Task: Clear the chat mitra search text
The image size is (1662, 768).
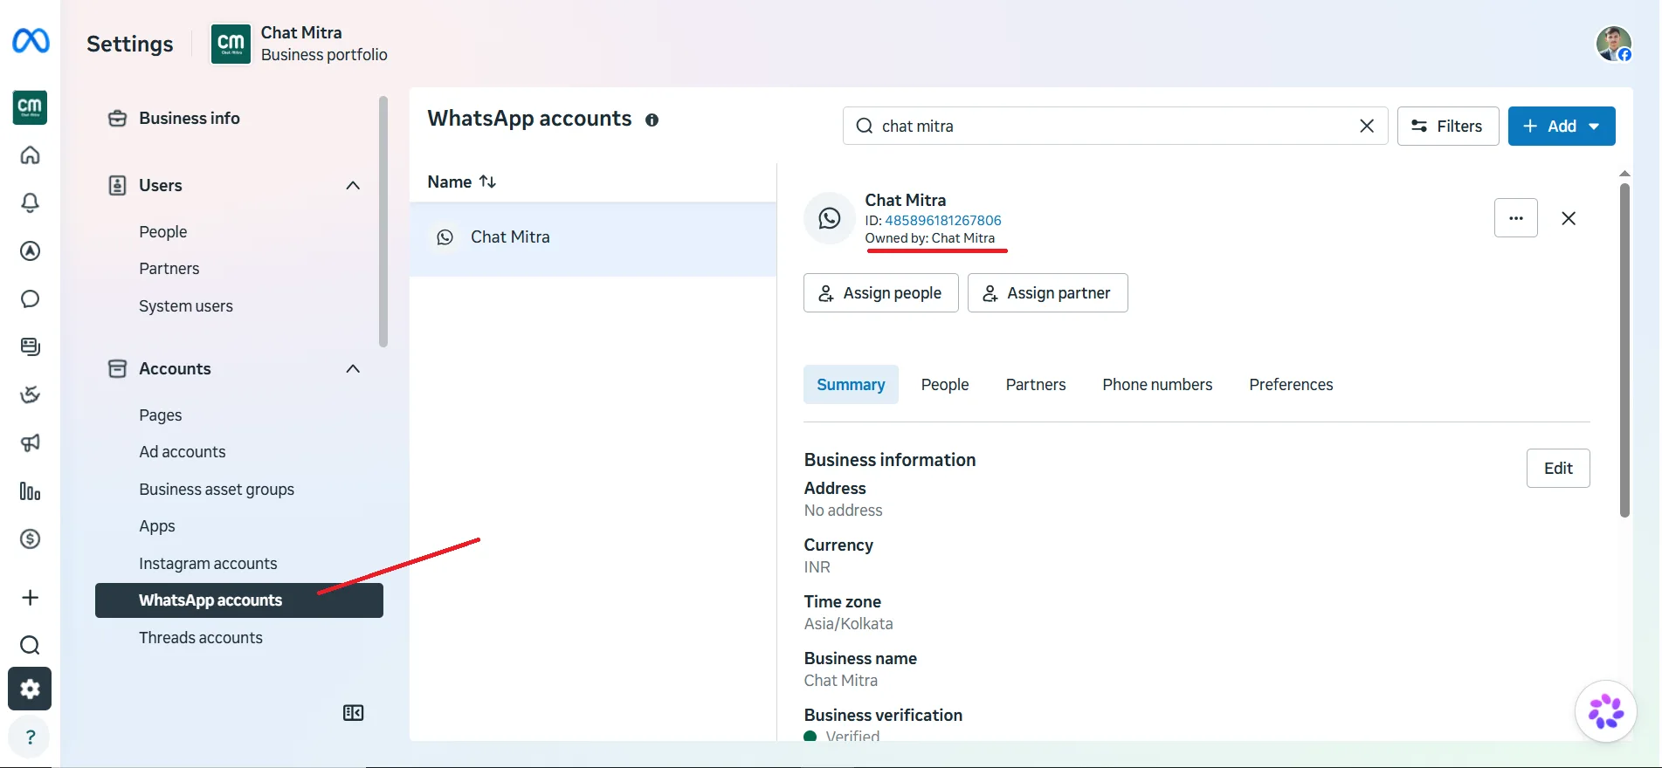Action: (1367, 126)
